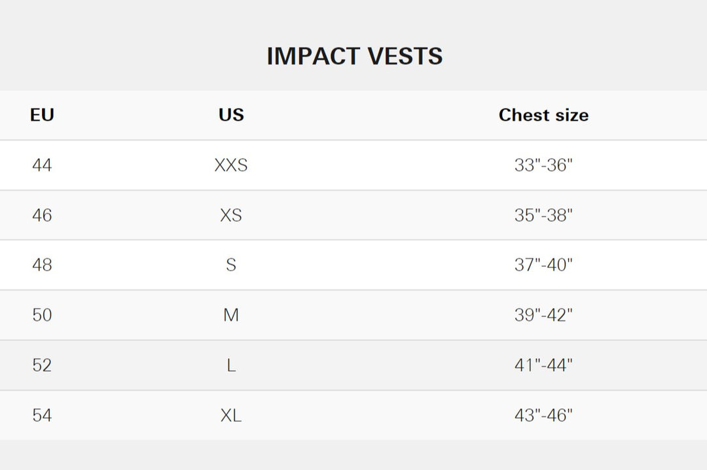Click the 33"-36" chest size cell

(x=543, y=165)
